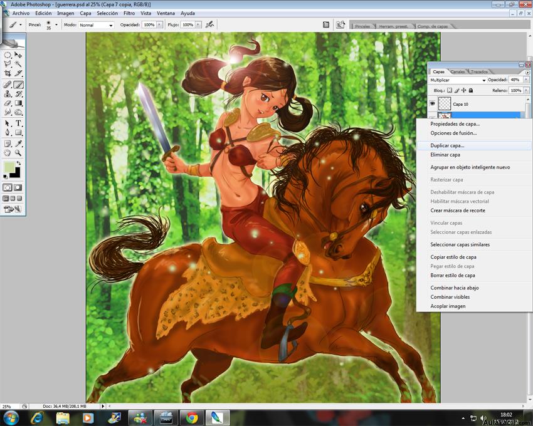Switch to Standard editing mode
533x426 pixels.
7,187
